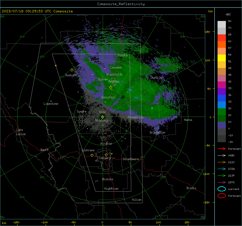Click the RedDeer city label
This screenshot has height=226, width=242.
(114, 81)
